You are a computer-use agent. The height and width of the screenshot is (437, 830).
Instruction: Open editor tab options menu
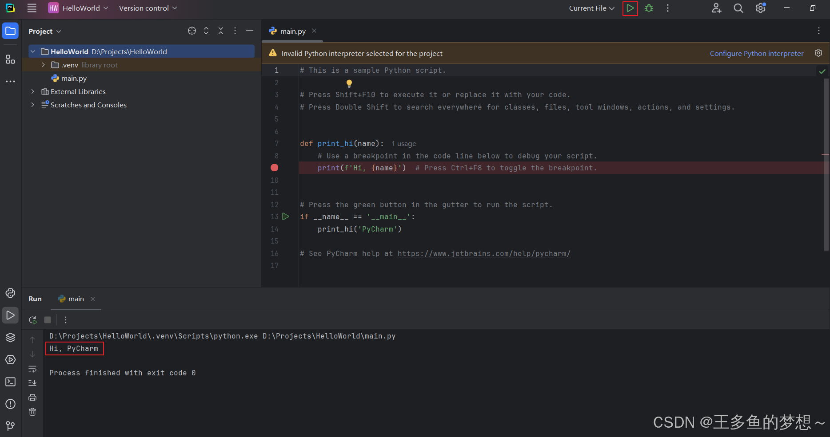pyautogui.click(x=818, y=31)
